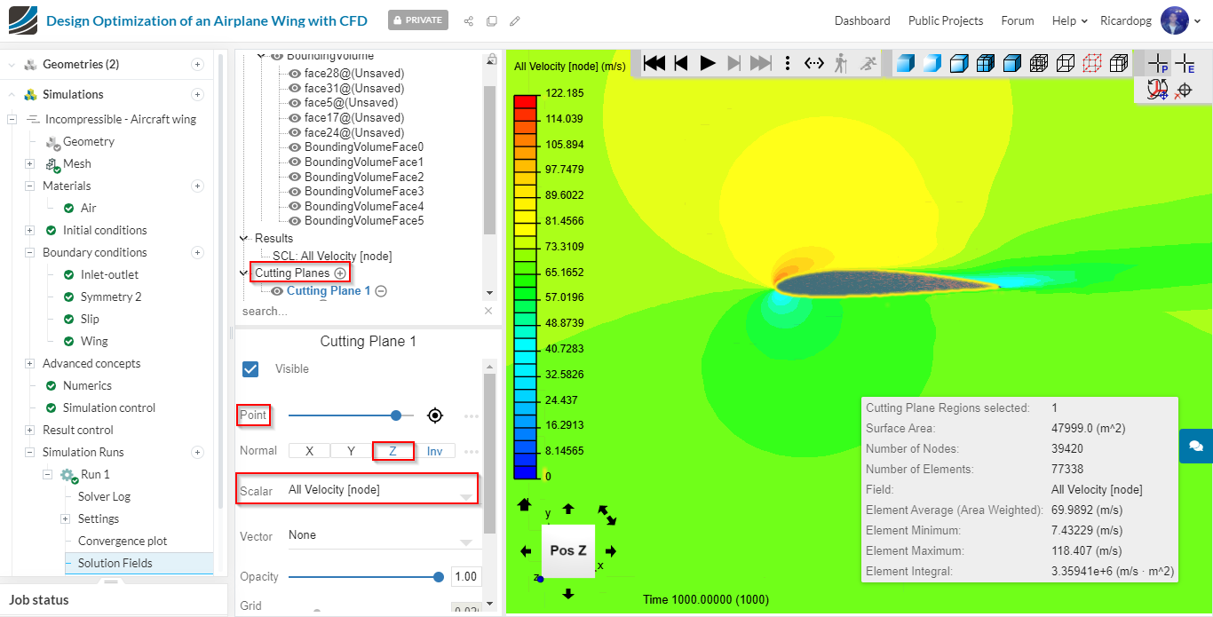This screenshot has width=1213, height=617.
Task: Open the Convergence plot
Action: tap(123, 541)
